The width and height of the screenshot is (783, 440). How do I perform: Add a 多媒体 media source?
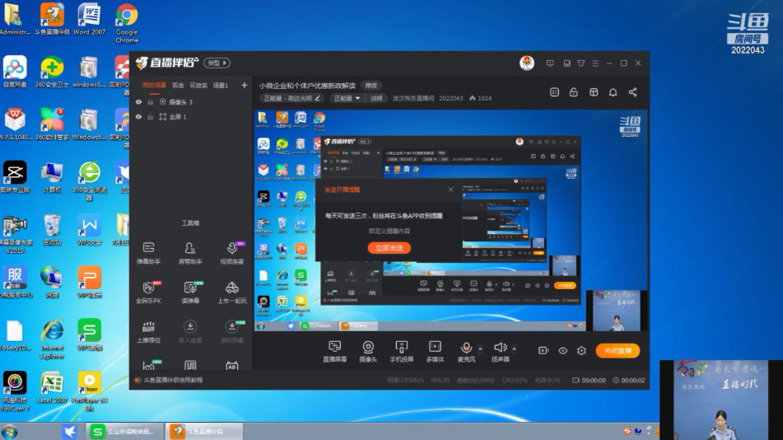[435, 351]
